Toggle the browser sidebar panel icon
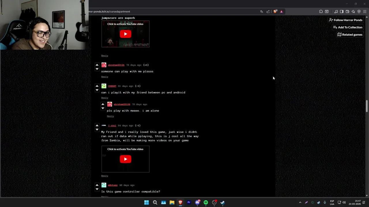 point(342,11)
